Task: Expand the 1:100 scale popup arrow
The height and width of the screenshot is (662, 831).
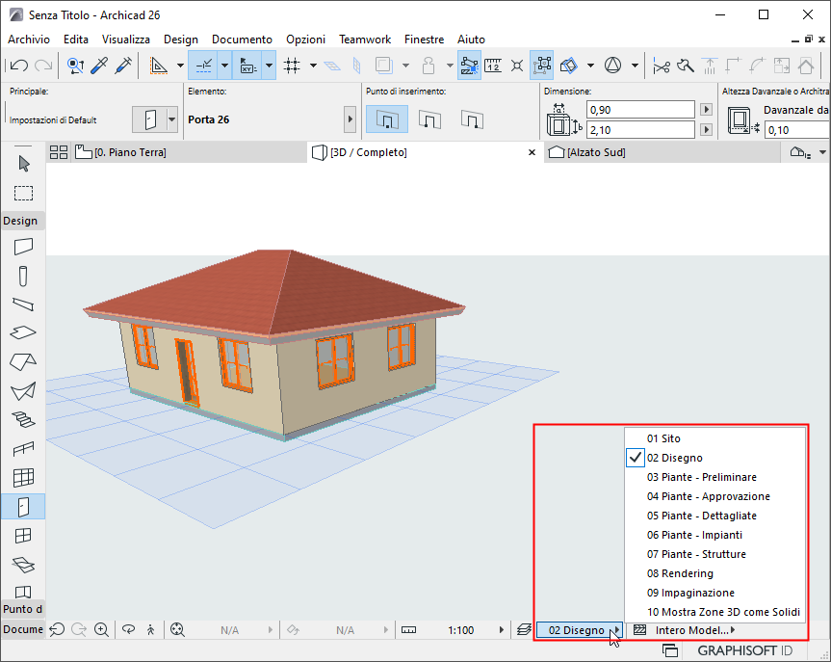Action: coord(501,630)
